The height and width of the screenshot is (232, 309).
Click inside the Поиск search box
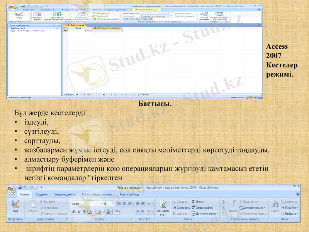(149, 95)
